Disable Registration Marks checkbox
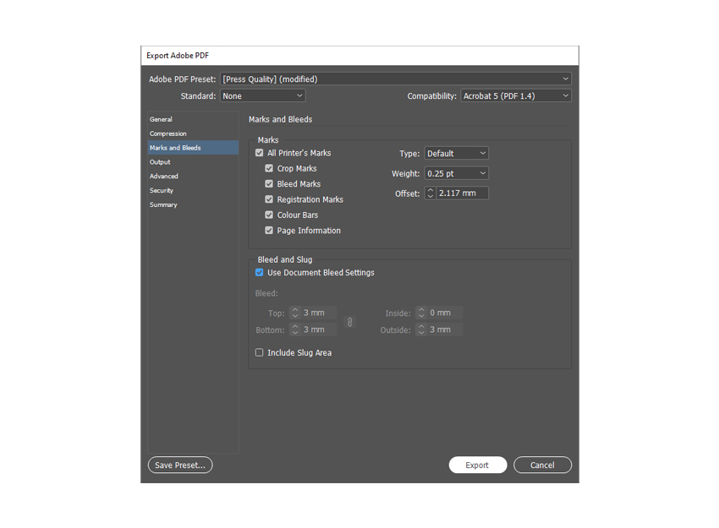Viewport: 719px width, 528px height. click(x=269, y=199)
